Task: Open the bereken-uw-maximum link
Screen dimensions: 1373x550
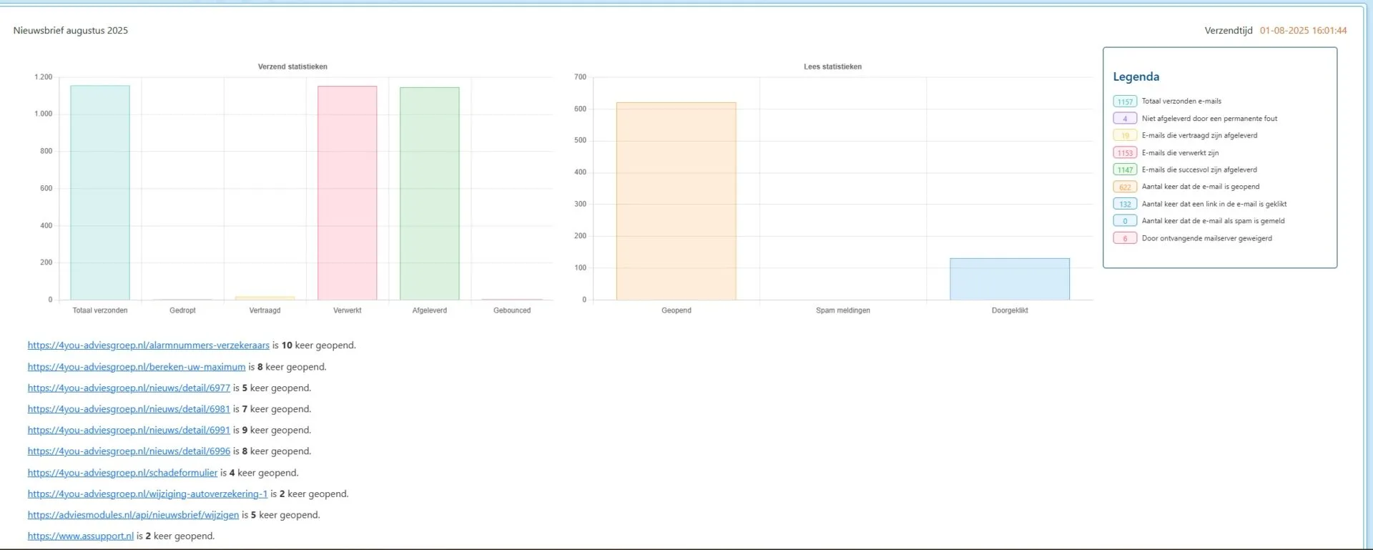Action: [136, 367]
